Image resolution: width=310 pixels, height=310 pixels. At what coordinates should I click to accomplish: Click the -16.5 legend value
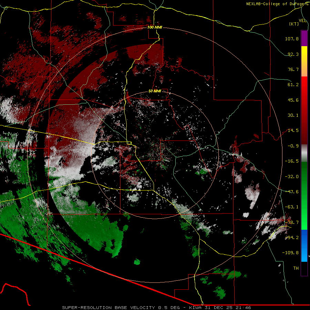(292, 161)
